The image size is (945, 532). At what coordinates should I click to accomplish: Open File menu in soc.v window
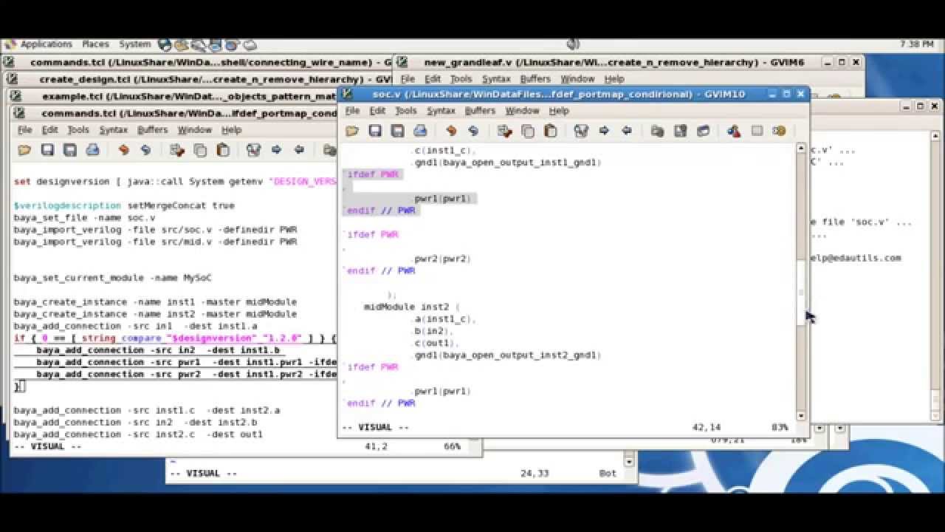(352, 110)
